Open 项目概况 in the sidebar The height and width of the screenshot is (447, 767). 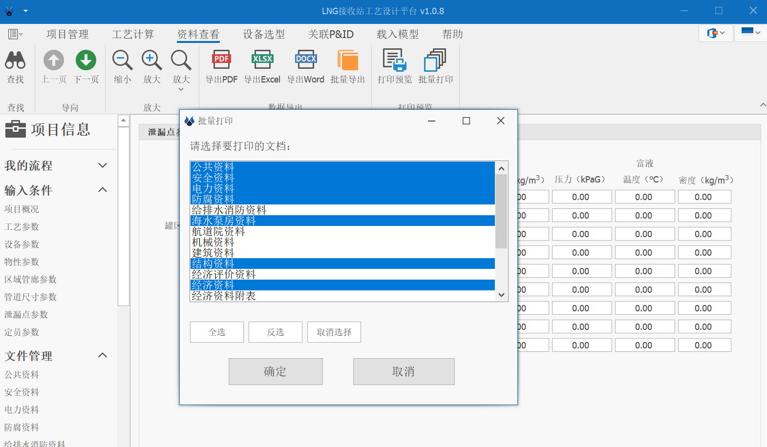pyautogui.click(x=21, y=209)
